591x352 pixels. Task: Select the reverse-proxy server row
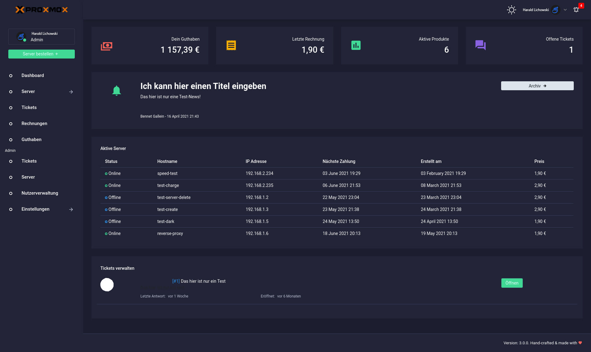(170, 233)
